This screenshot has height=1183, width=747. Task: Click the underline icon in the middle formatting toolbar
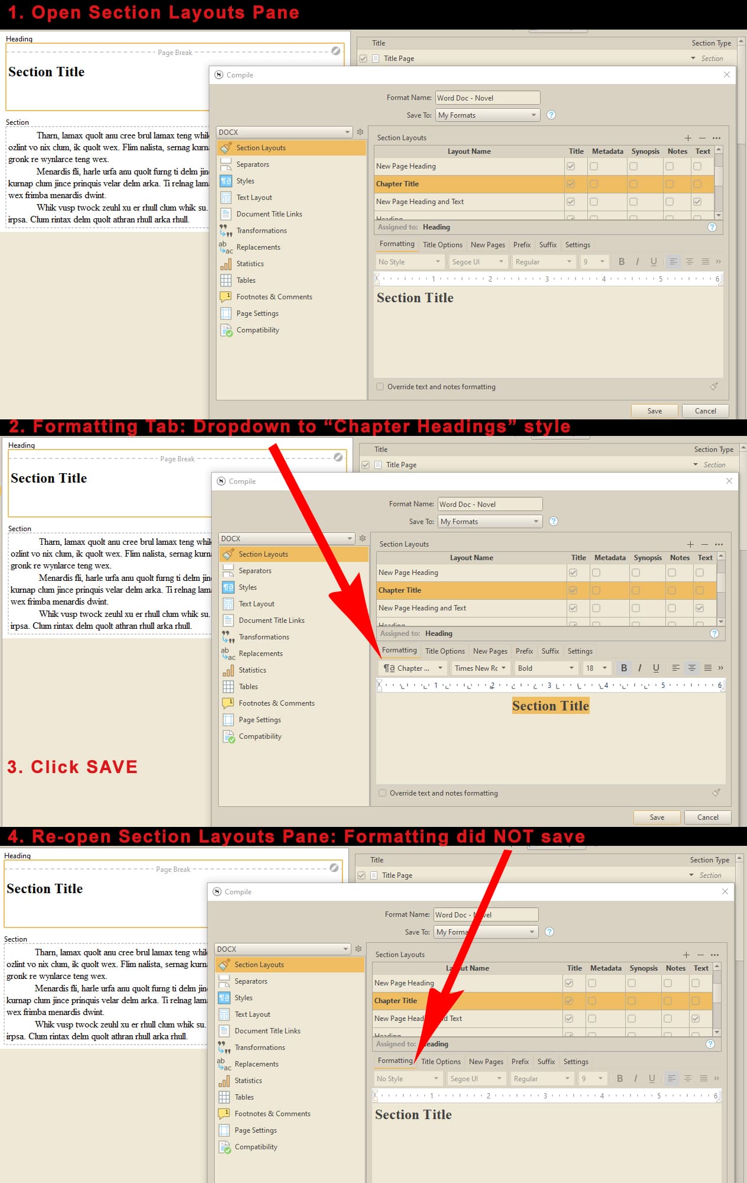(x=656, y=668)
